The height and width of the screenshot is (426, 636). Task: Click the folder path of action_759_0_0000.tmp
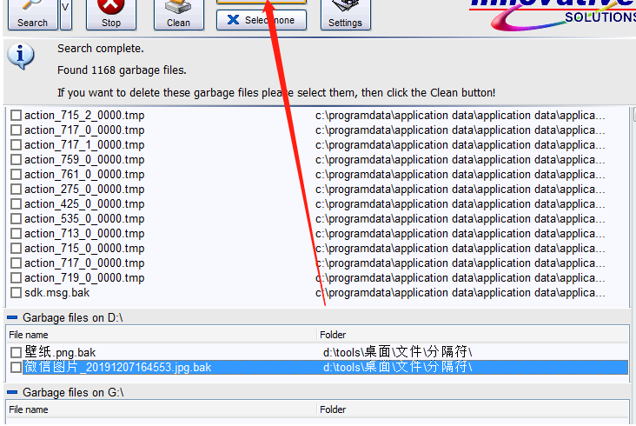coord(460,159)
